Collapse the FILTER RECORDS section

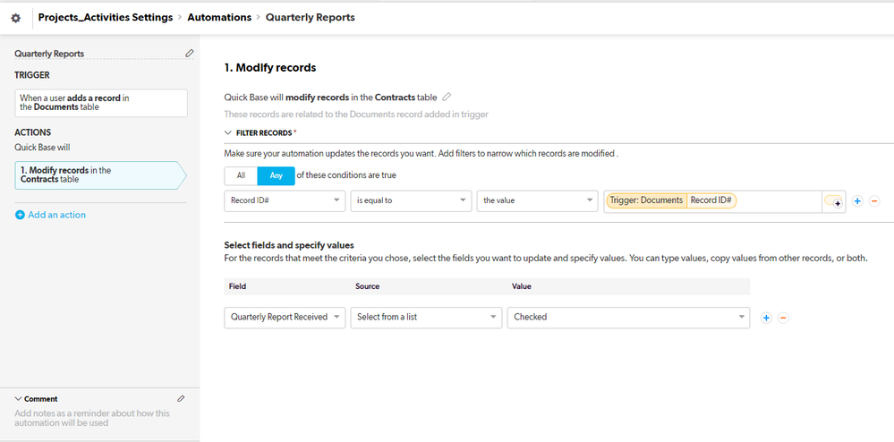228,133
